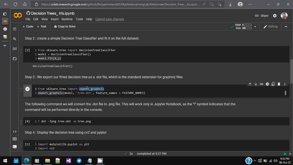Open terminal icon in left sidebar
The height and width of the screenshot is (165, 293).
15,147
